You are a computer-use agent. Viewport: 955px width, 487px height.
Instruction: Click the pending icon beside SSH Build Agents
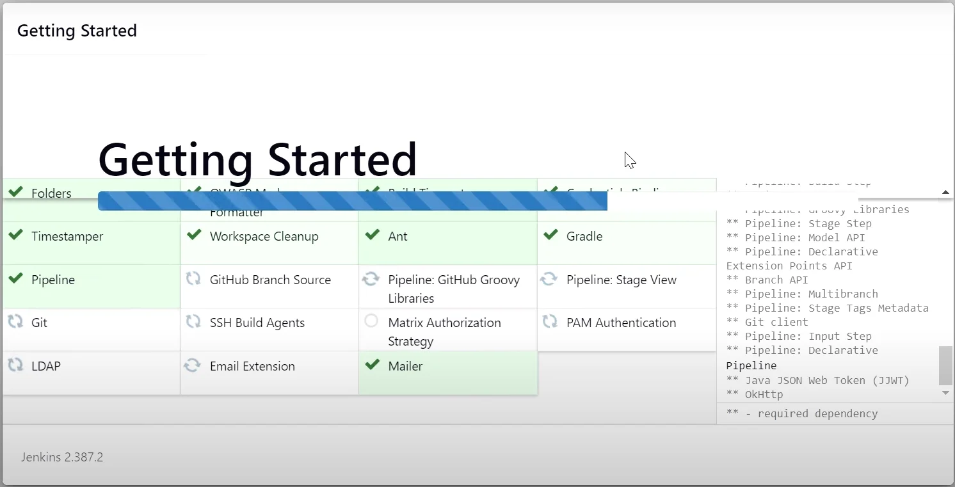(x=193, y=322)
